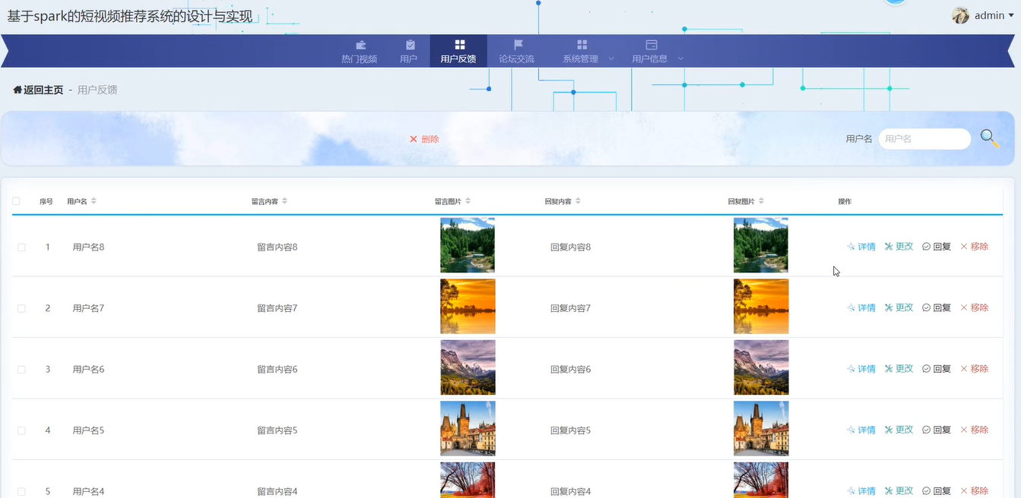The image size is (1021, 498).
Task: Toggle the select-all header checkbox
Action: click(x=16, y=201)
